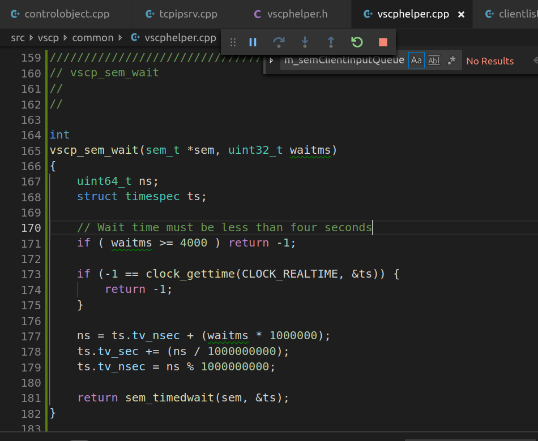Image resolution: width=538 pixels, height=441 pixels.
Task: Open the vscp breadcrumb folder
Action: coord(48,38)
